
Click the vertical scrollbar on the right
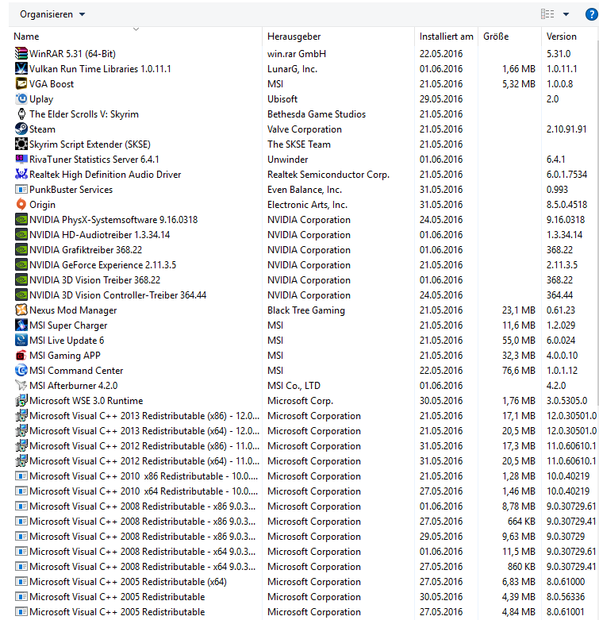pos(597,221)
